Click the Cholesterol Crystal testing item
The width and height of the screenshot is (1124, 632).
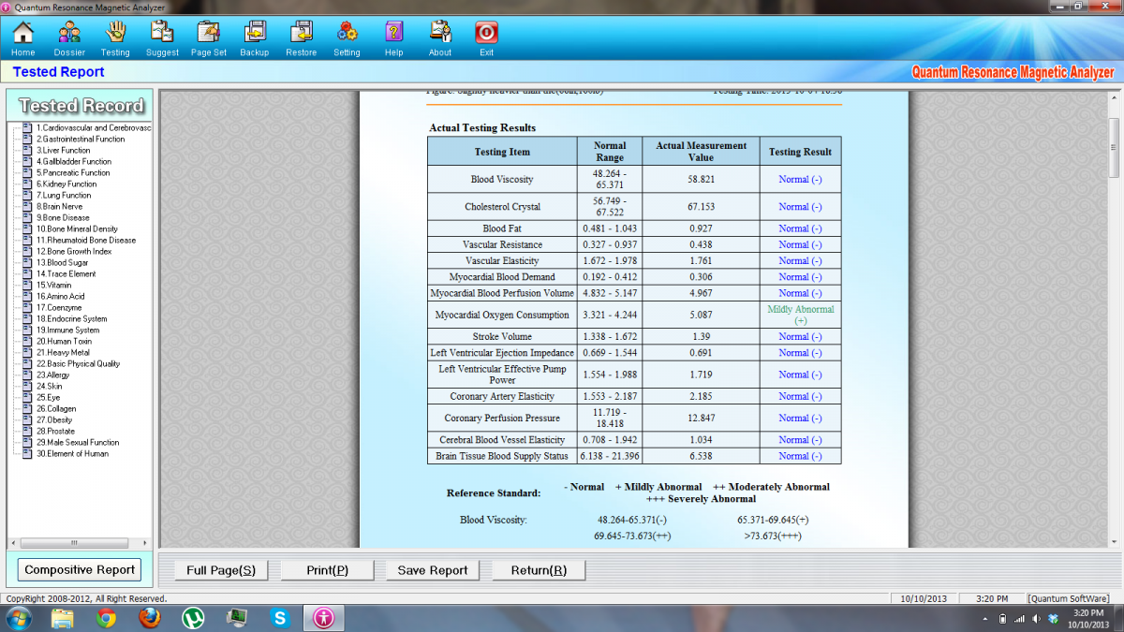click(502, 206)
